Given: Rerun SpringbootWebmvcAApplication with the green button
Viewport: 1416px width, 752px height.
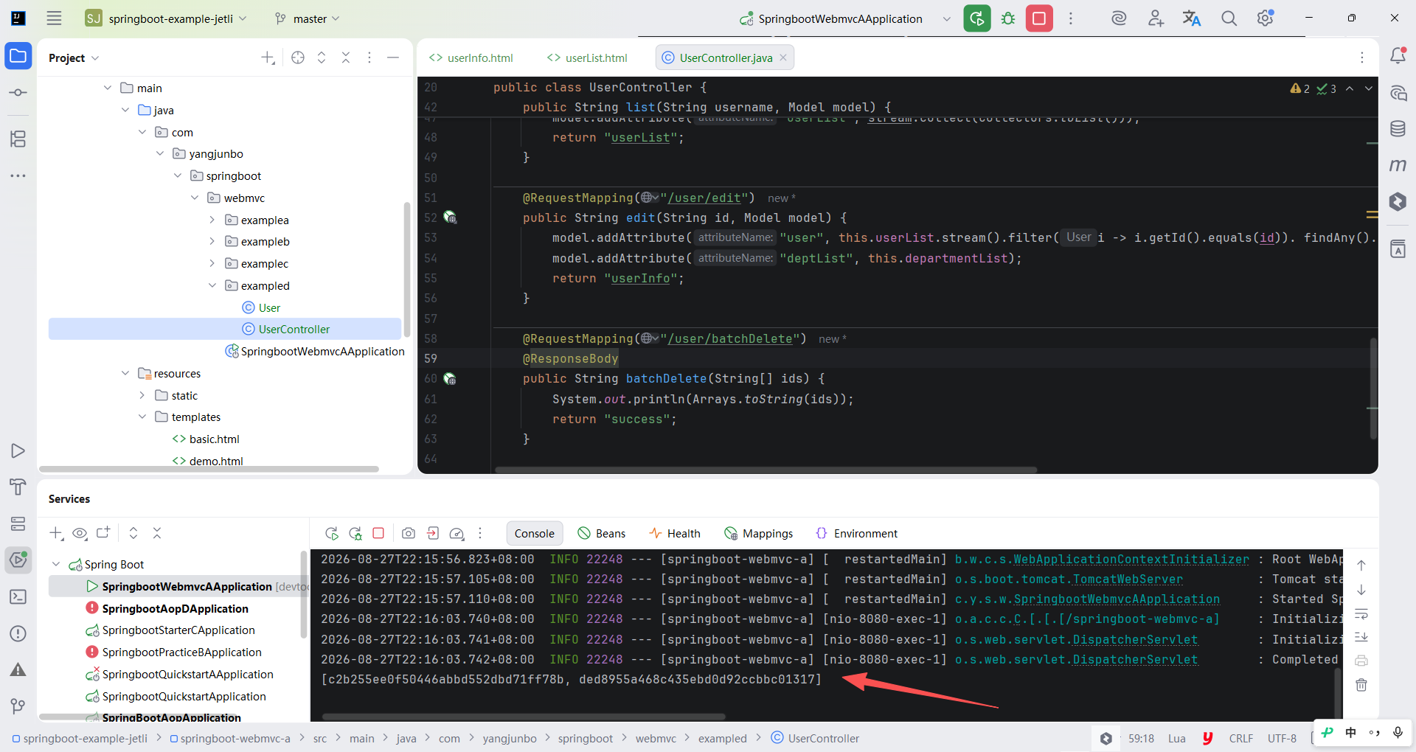Looking at the screenshot, I should click(x=977, y=18).
